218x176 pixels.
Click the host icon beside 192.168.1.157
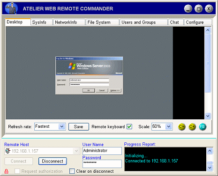8,151
